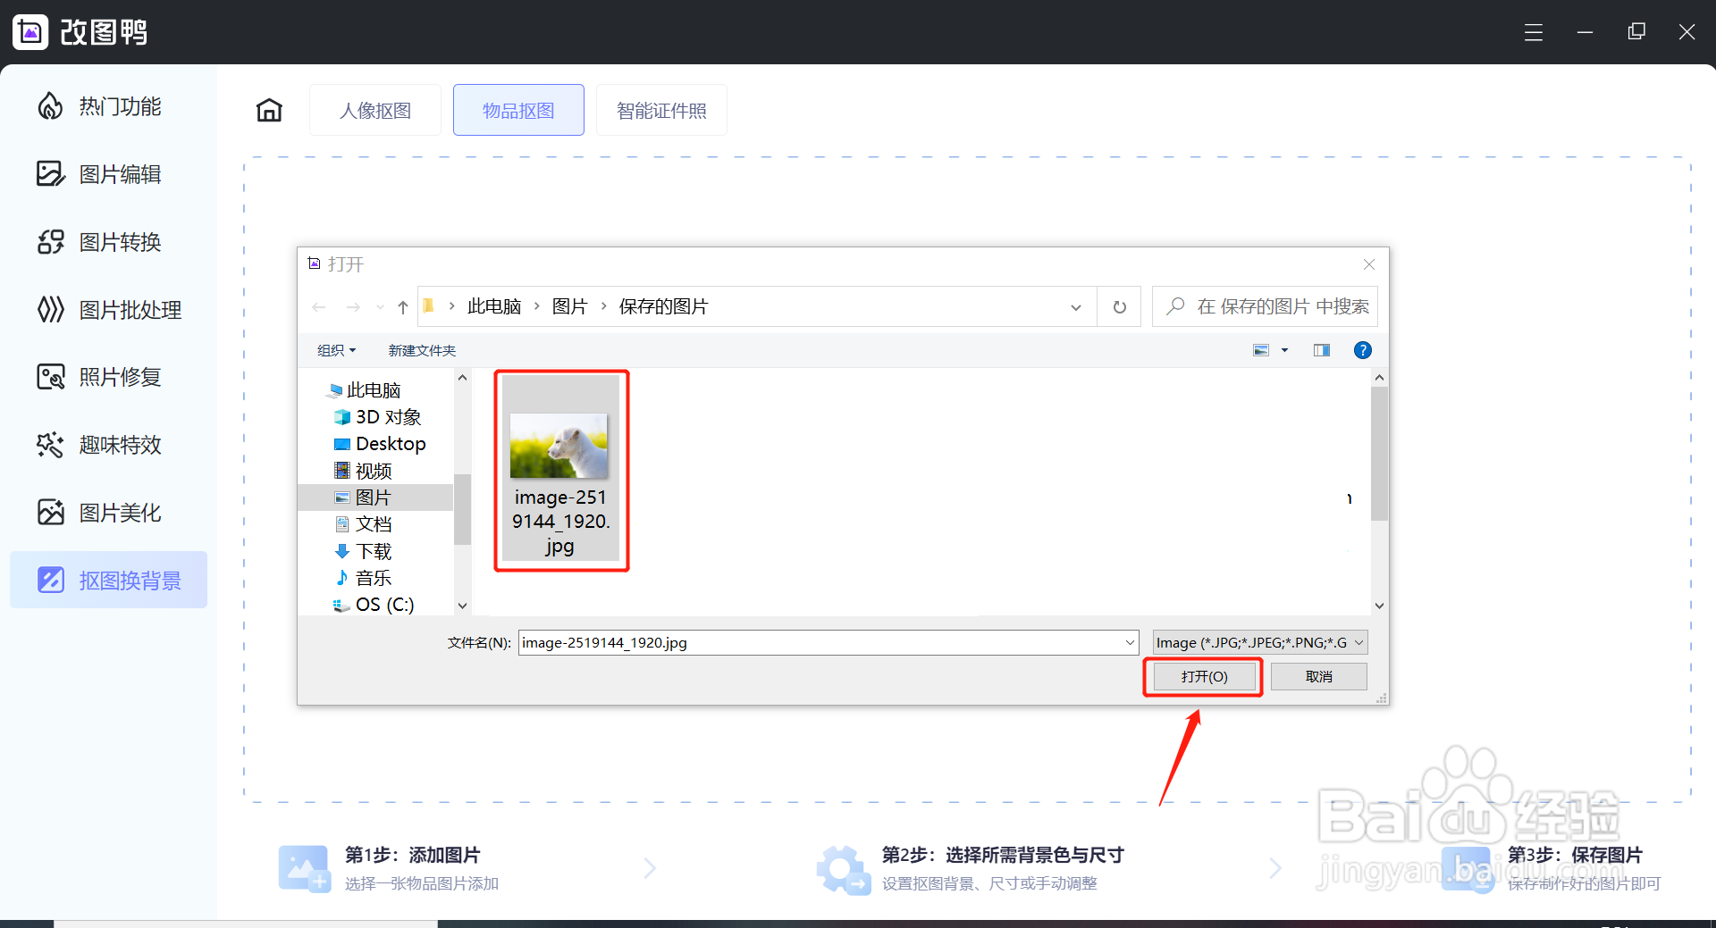
Task: Change the view mode icon
Action: tap(1261, 350)
